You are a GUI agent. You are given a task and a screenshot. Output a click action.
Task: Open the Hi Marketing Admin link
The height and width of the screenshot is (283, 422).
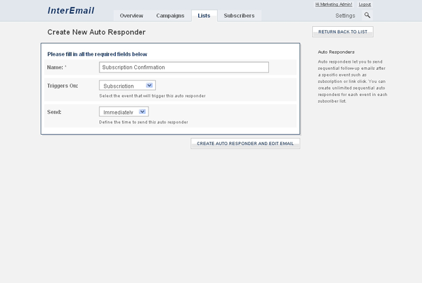pyautogui.click(x=334, y=5)
